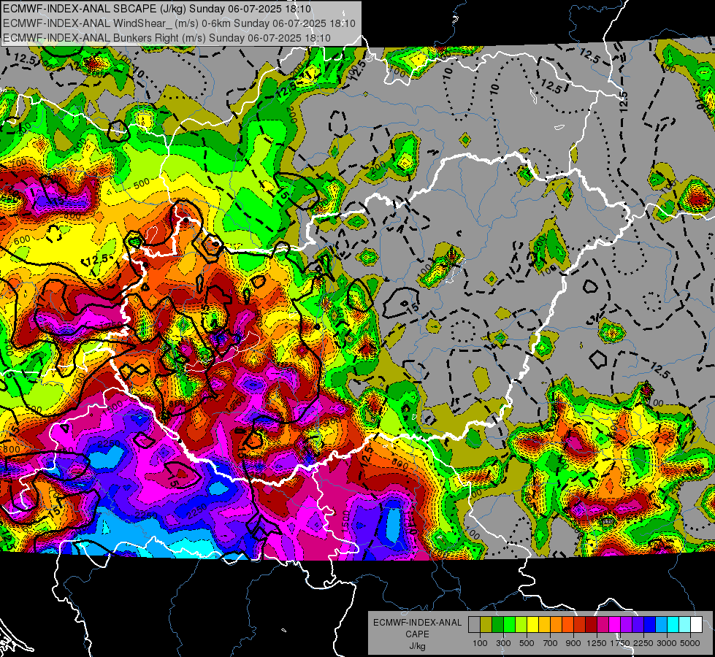This screenshot has width=715, height=657.
Task: Select the white swatch at legend end
Action: pyautogui.click(x=696, y=625)
